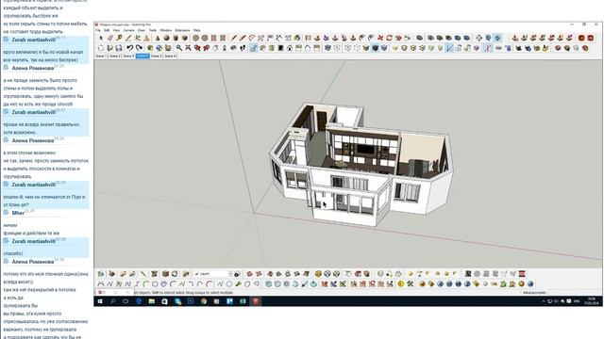Open the Draw menu

[142, 30]
